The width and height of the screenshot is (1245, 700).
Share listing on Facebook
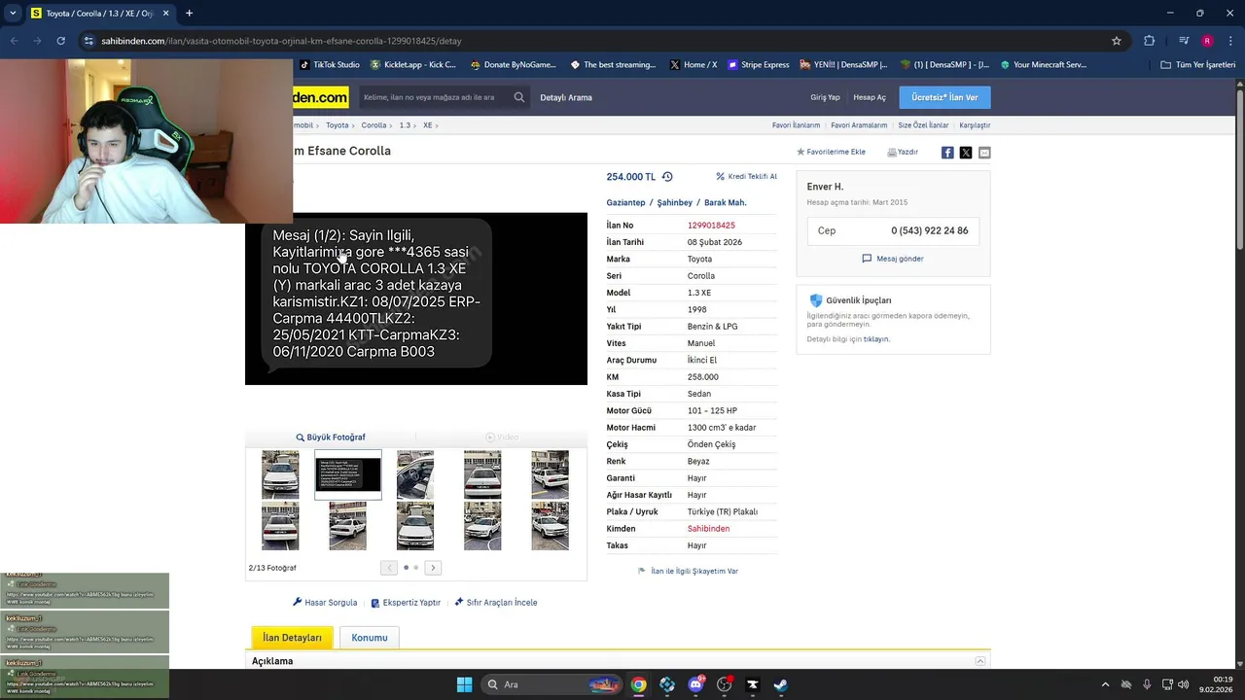(x=947, y=153)
